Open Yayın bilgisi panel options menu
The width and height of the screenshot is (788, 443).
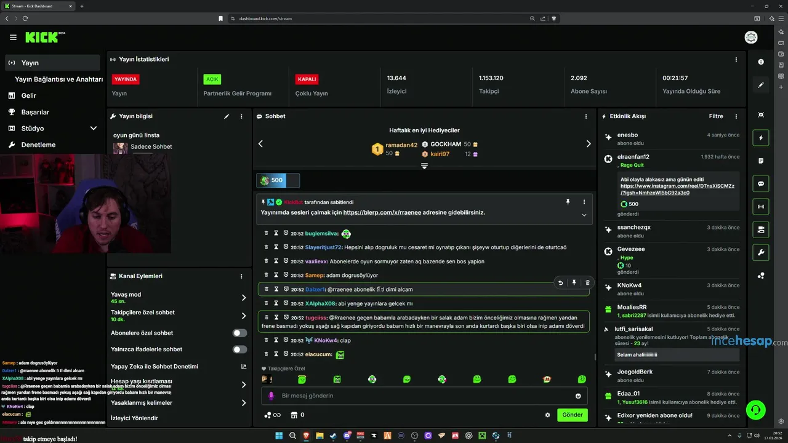pos(241,116)
